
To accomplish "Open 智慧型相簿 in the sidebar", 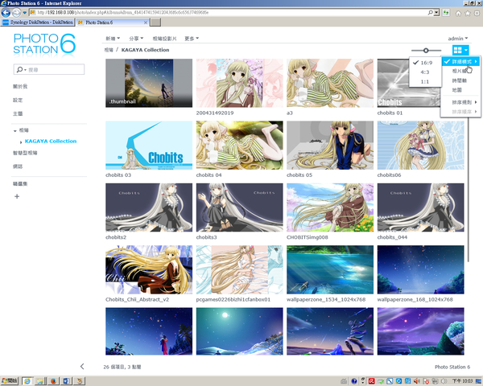I will tap(25, 153).
